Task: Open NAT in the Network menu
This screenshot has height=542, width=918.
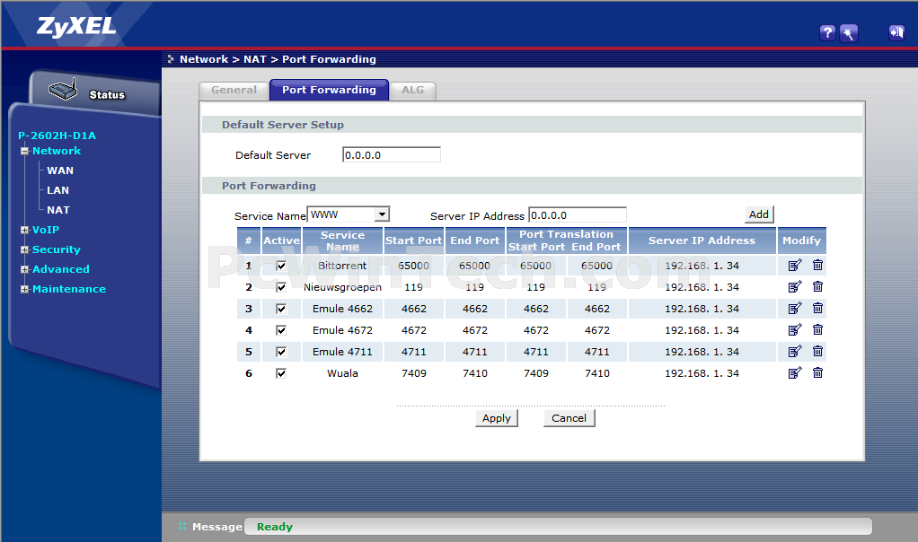Action: click(x=58, y=210)
